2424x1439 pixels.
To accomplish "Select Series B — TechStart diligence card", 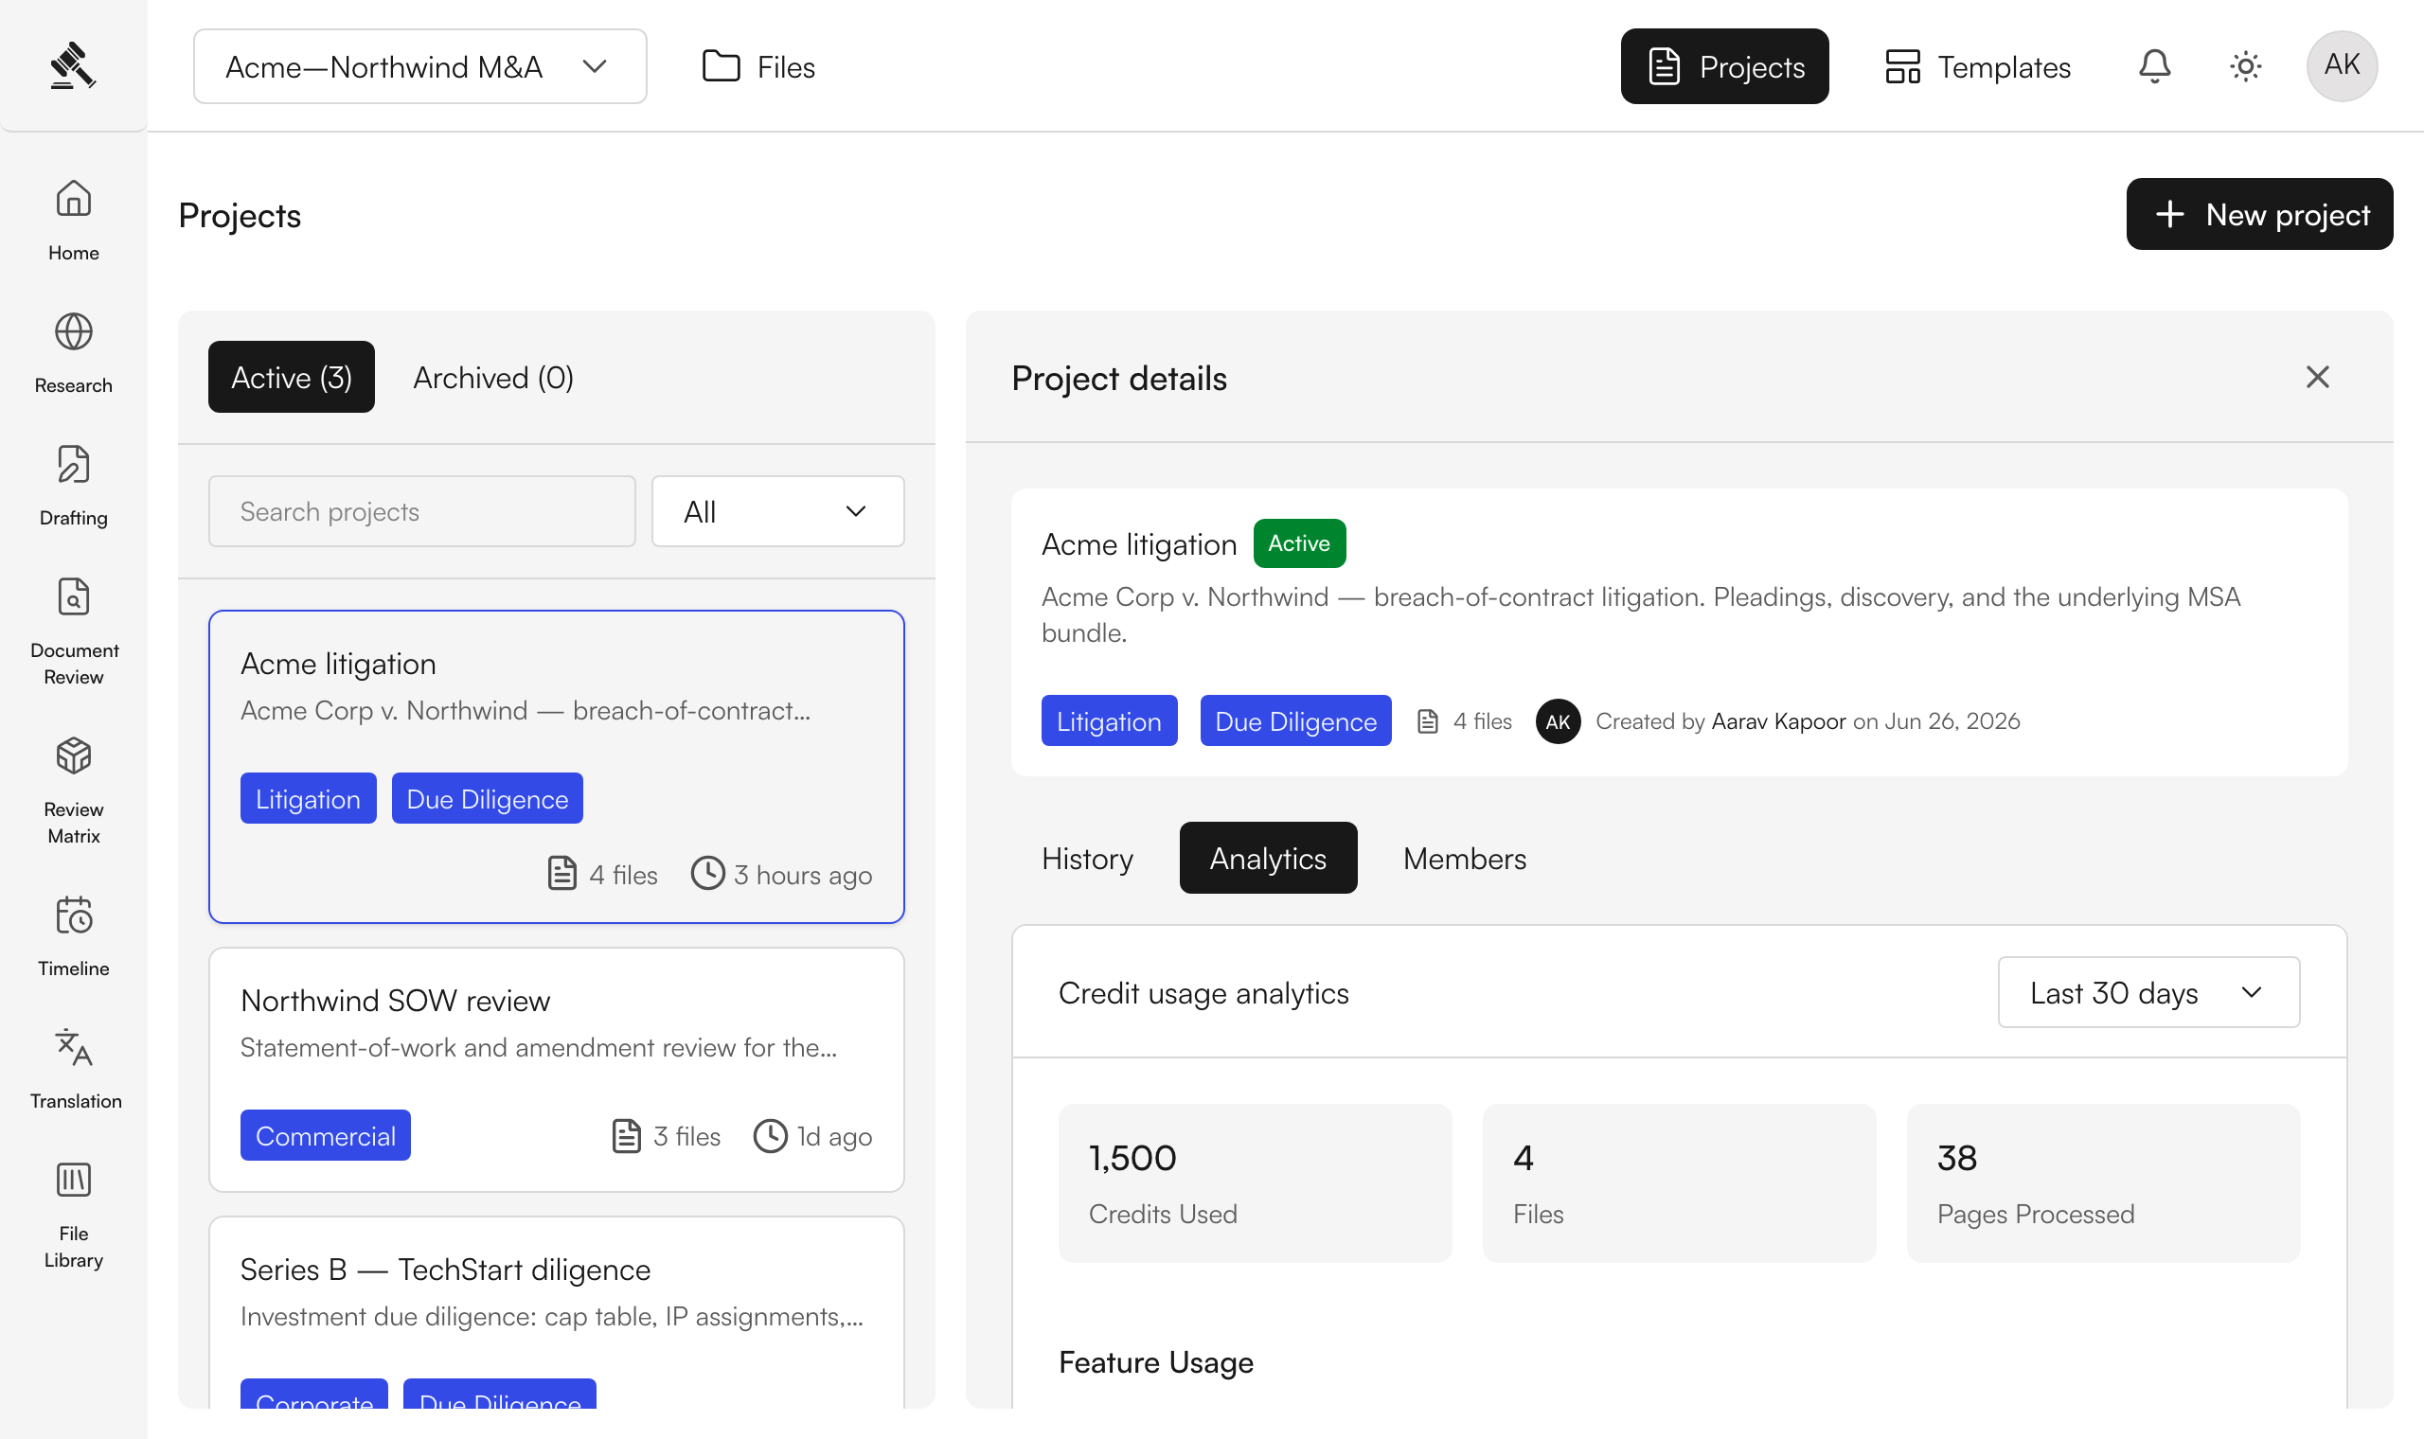I will [x=557, y=1311].
